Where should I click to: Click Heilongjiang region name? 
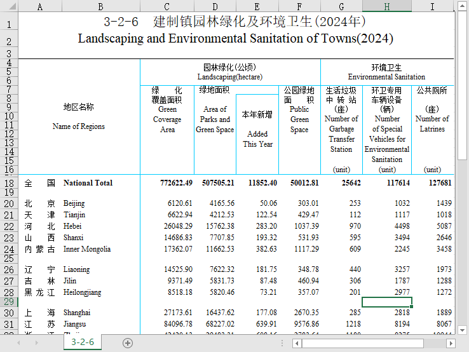[x=82, y=292]
